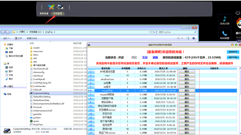
Task: Select the 和平精英 row
Action: tap(162, 118)
